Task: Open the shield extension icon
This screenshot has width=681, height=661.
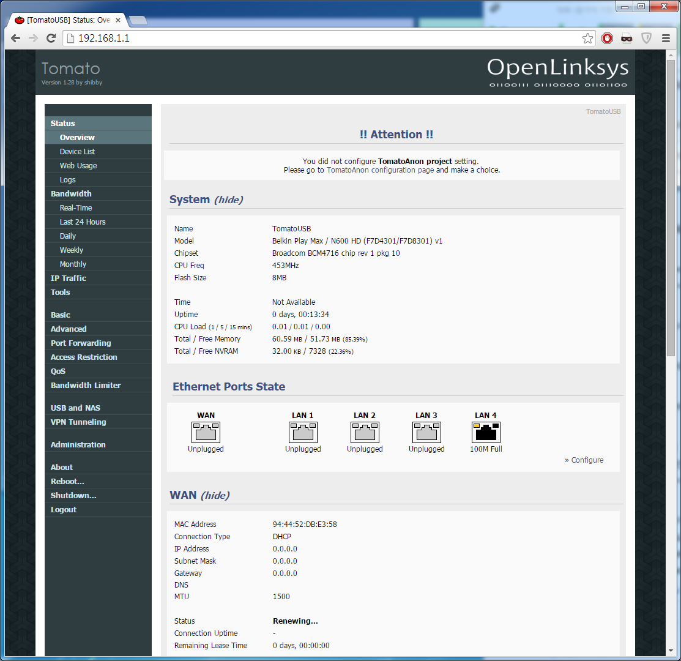Action: pyautogui.click(x=646, y=38)
